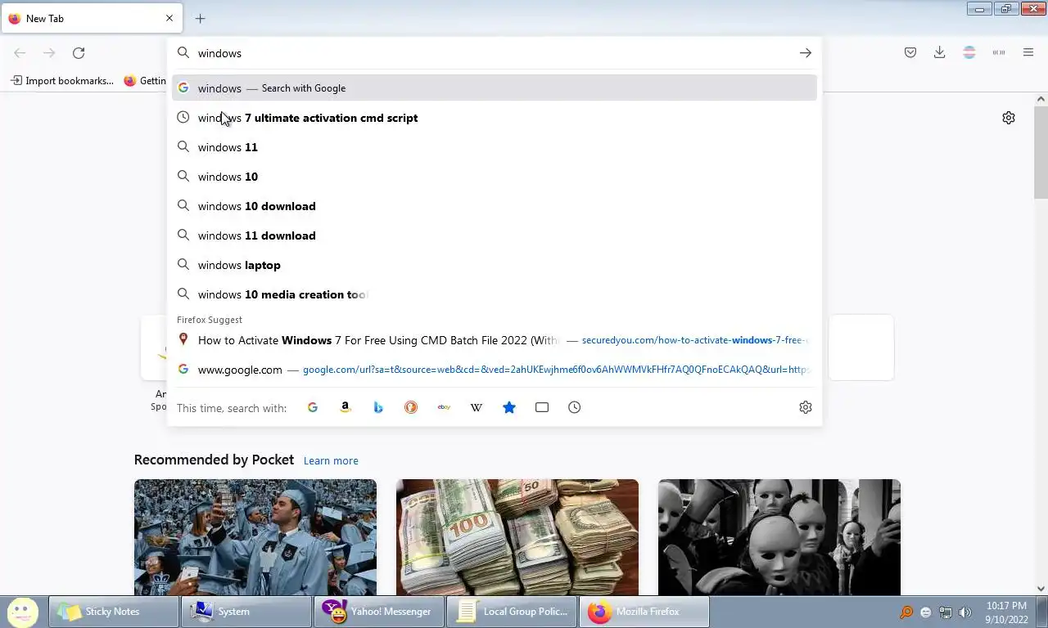The width and height of the screenshot is (1048, 628).
Task: Click the orange magnifier tray icon
Action: (x=906, y=612)
